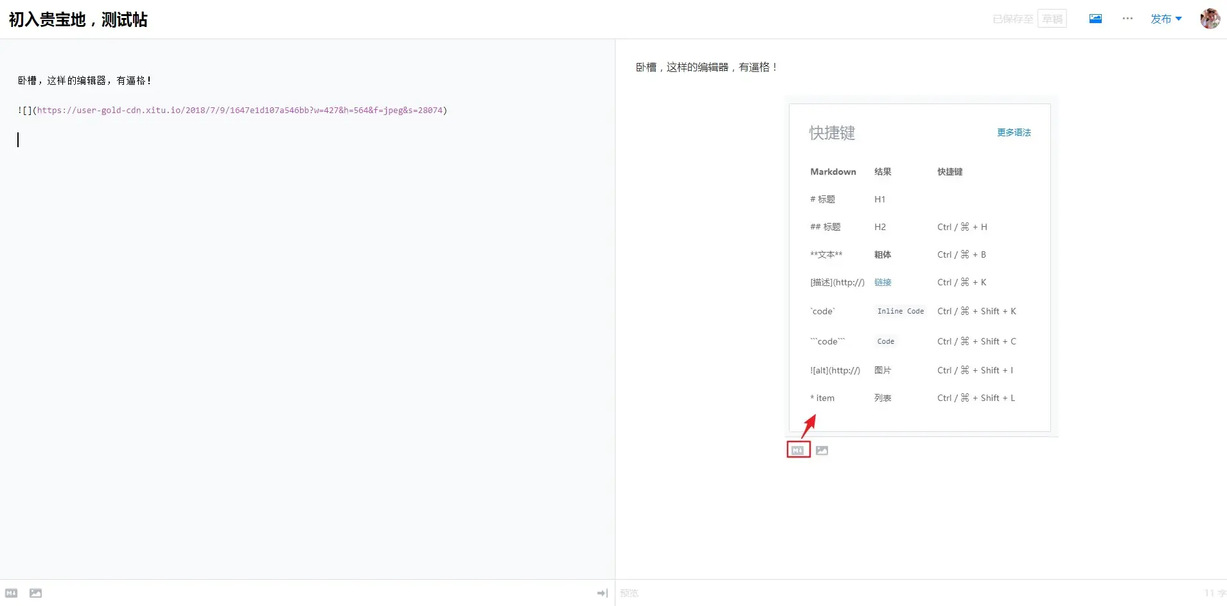Expand the 发布 publish dropdown
This screenshot has height=606, width=1227.
tap(1166, 19)
